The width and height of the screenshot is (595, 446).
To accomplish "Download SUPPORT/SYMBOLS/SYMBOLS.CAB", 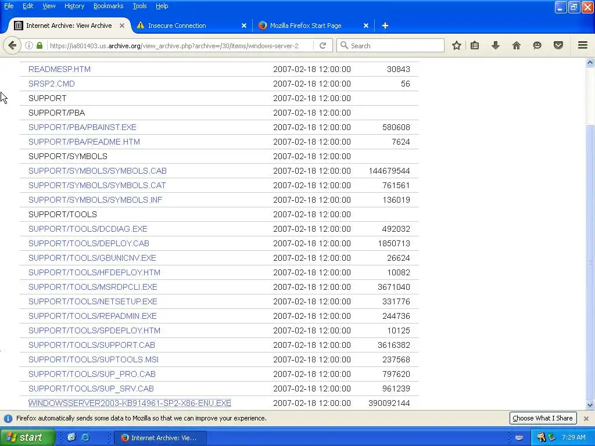I will pyautogui.click(x=98, y=171).
